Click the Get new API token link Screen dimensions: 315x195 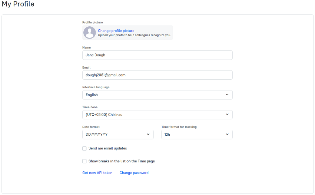[x=97, y=173]
